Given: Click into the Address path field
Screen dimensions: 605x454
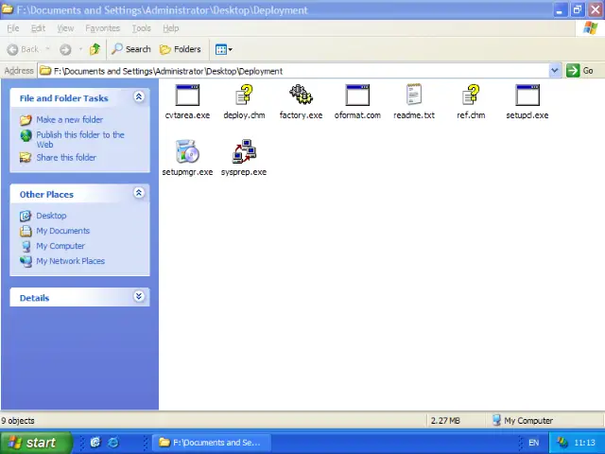Looking at the screenshot, I should pos(293,71).
